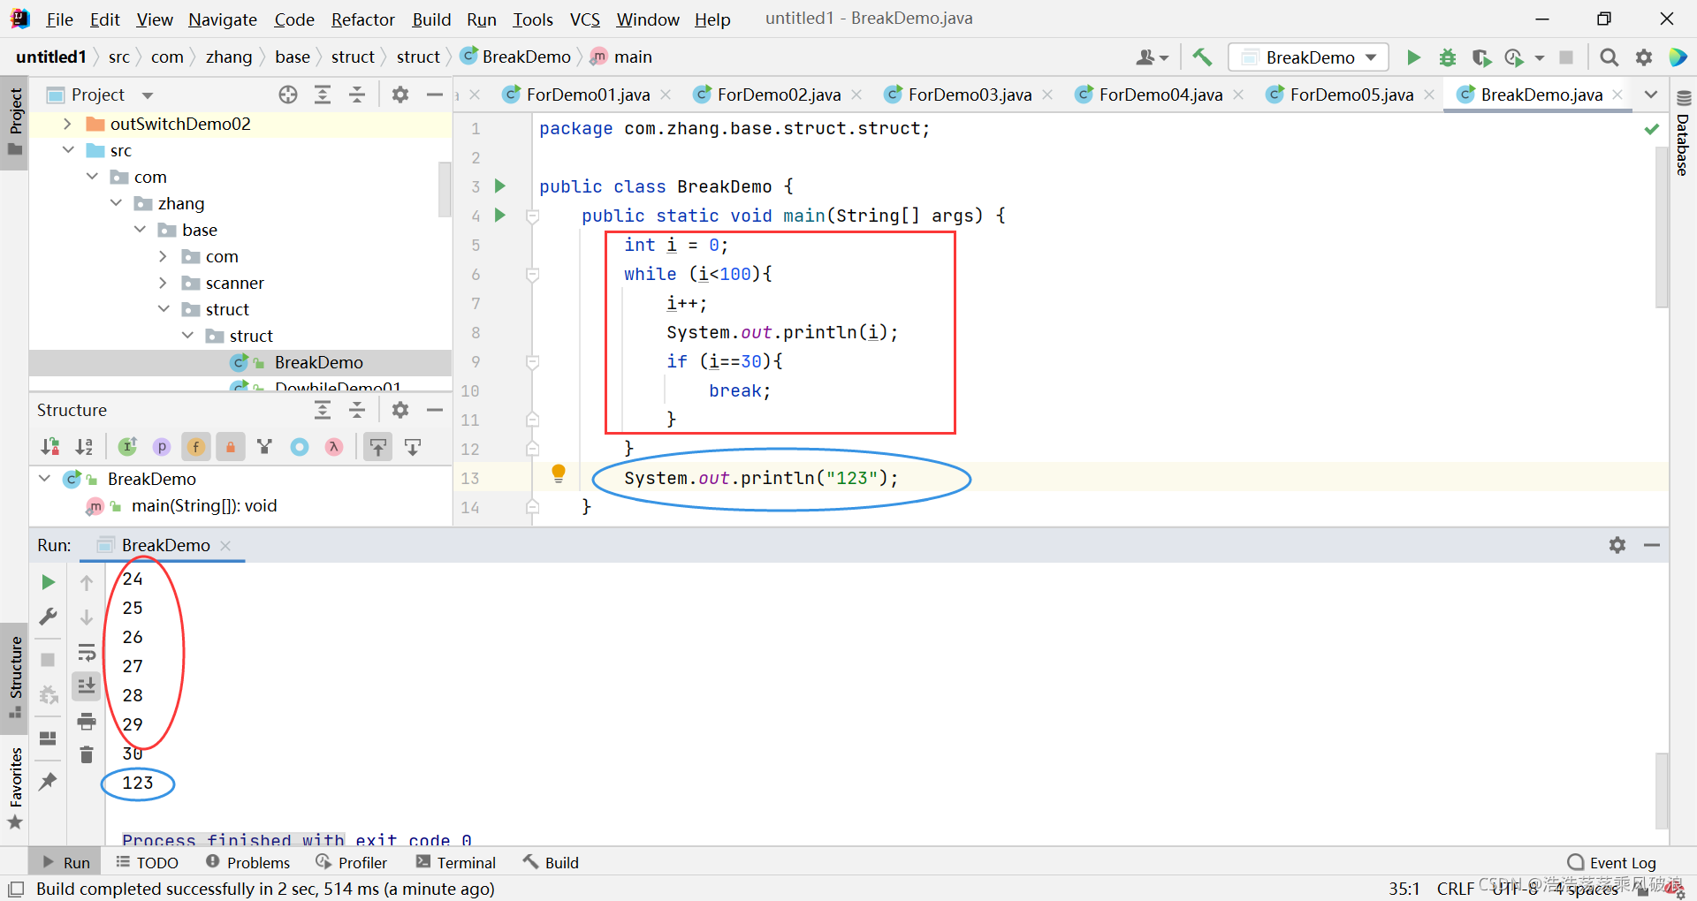This screenshot has width=1697, height=901.
Task: Expand the outSwitchDemo02 folder
Action: tap(67, 125)
